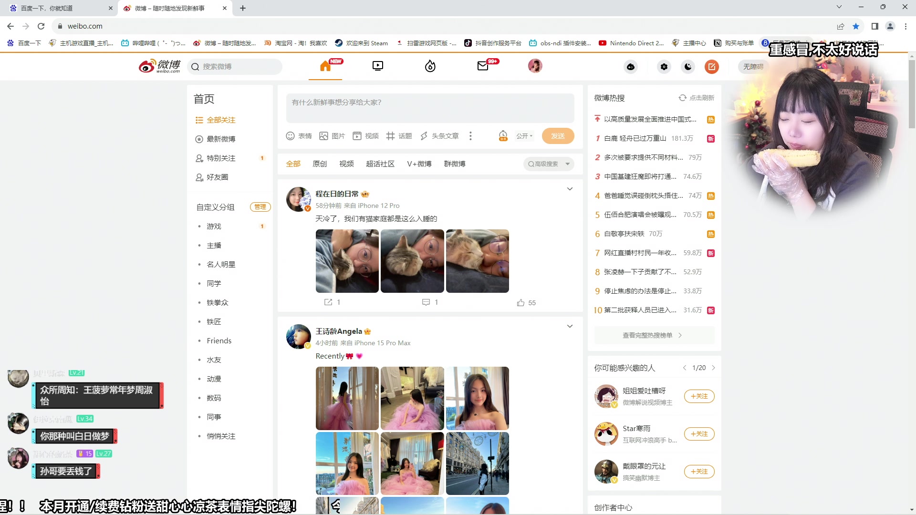
Task: Open the 公开 visibility dropdown
Action: [524, 136]
